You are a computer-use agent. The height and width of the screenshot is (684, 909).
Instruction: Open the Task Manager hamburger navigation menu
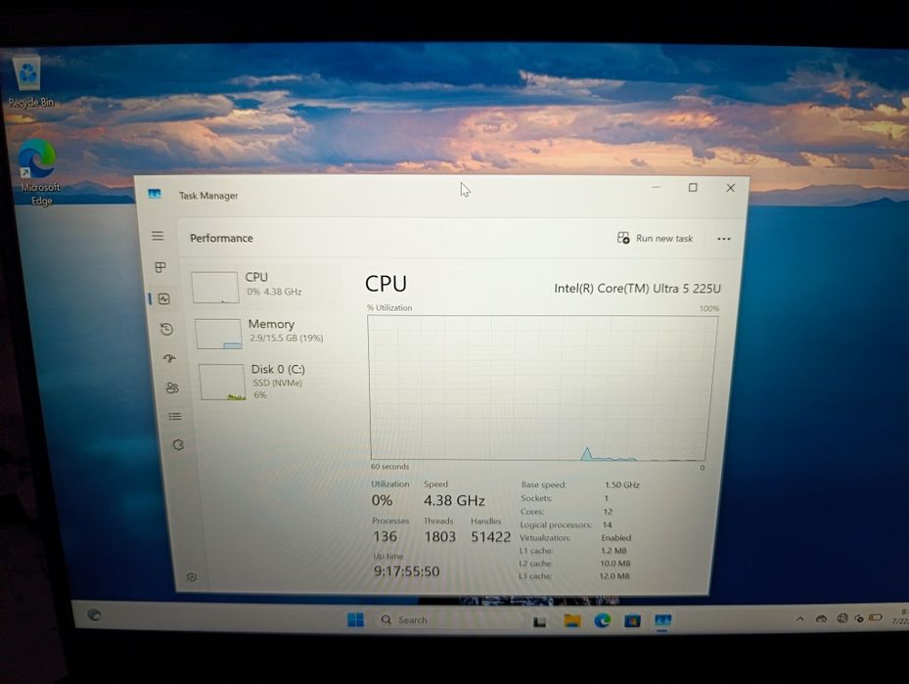pyautogui.click(x=158, y=236)
